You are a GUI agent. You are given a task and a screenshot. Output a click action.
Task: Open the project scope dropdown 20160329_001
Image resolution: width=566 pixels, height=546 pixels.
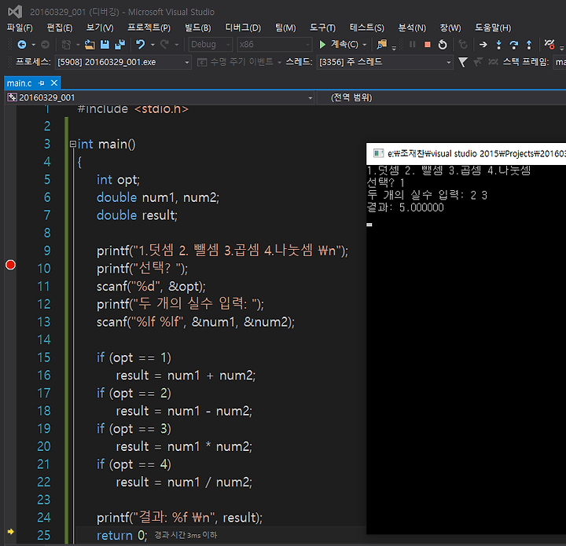[x=160, y=97]
